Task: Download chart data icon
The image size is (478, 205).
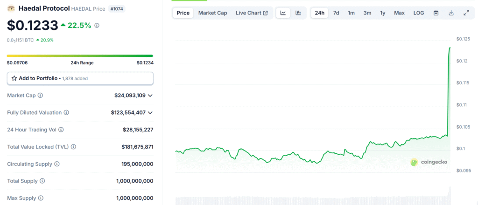Action: (451, 13)
